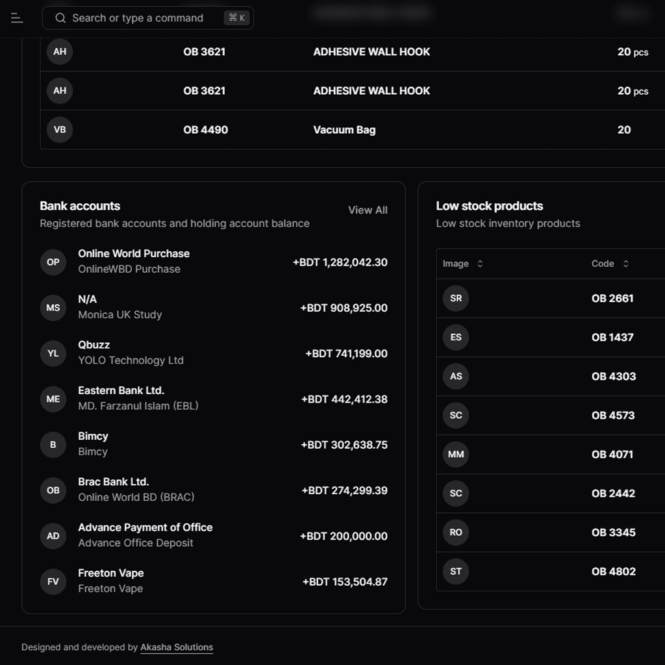Viewport: 665px width, 665px height.
Task: Click the ES avatar in row OB 1437
Action: (x=456, y=337)
